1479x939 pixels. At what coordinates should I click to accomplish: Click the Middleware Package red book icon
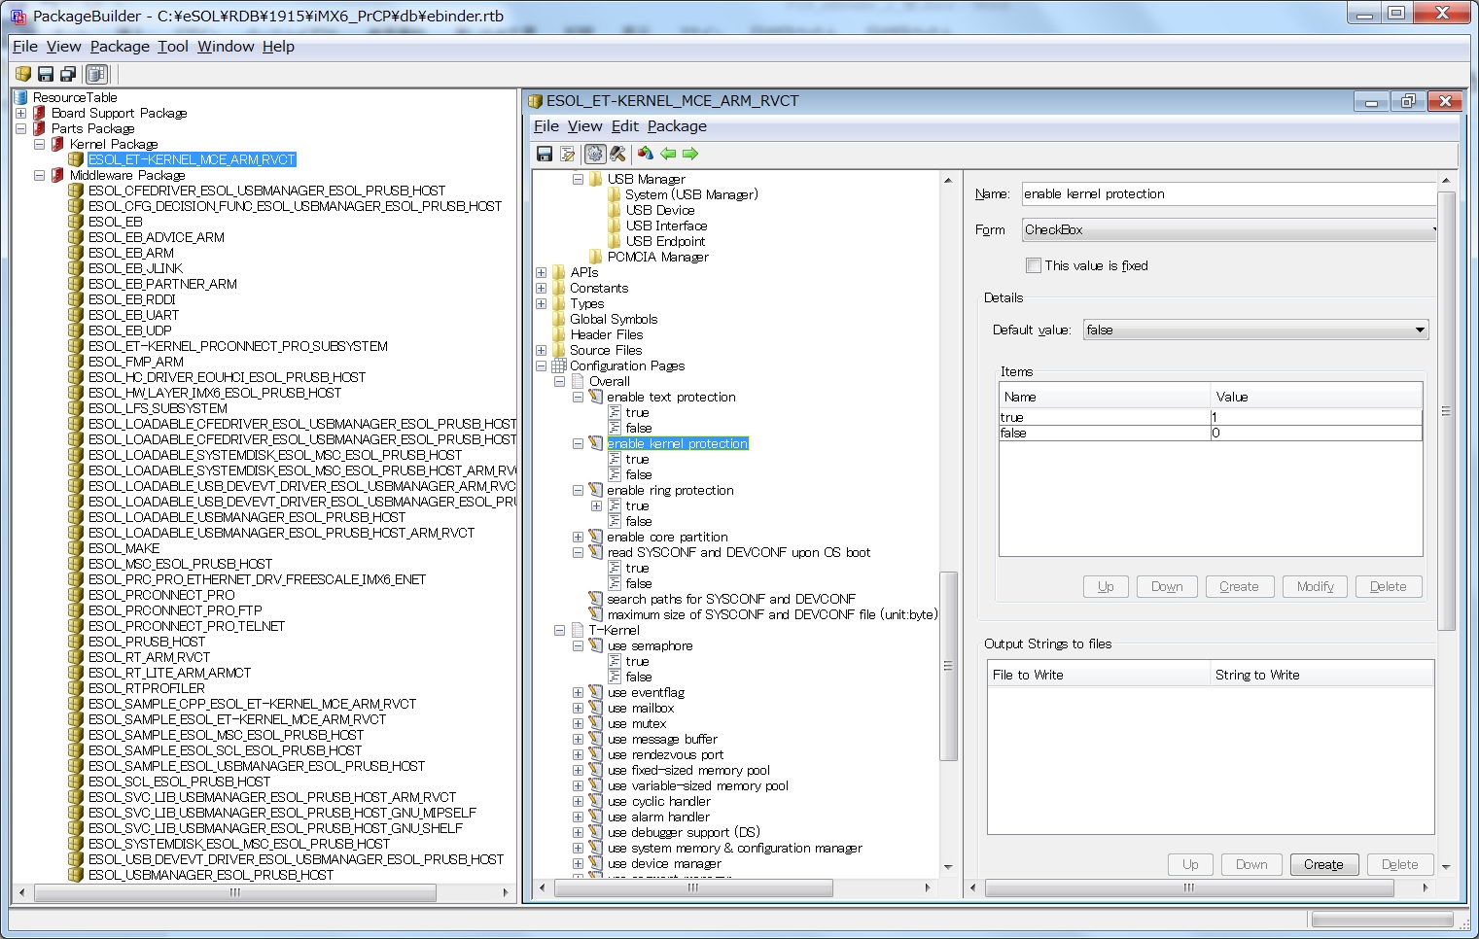(58, 175)
